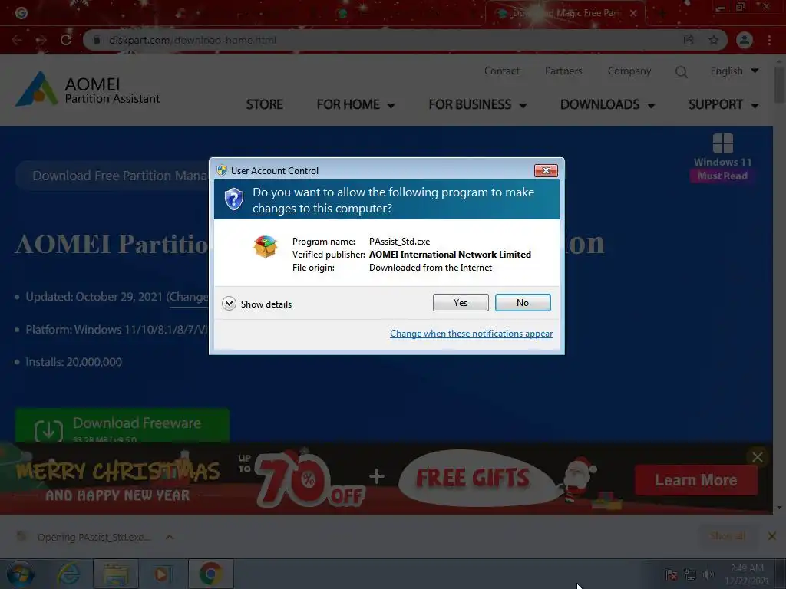Click Yes in the User Account Control dialog

coord(461,302)
